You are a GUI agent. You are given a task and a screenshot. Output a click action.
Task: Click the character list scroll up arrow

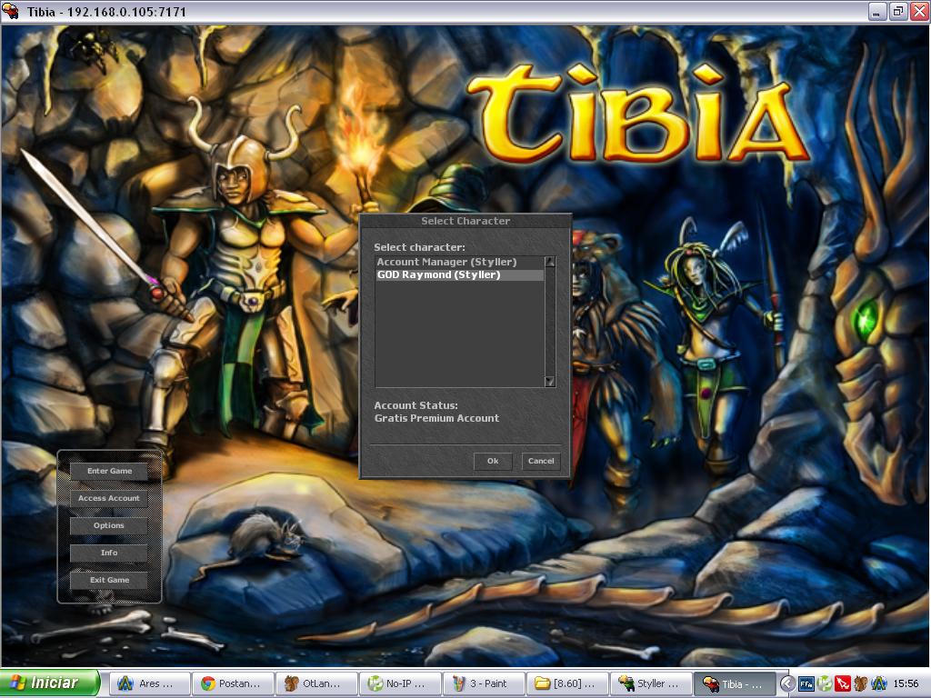pyautogui.click(x=550, y=262)
